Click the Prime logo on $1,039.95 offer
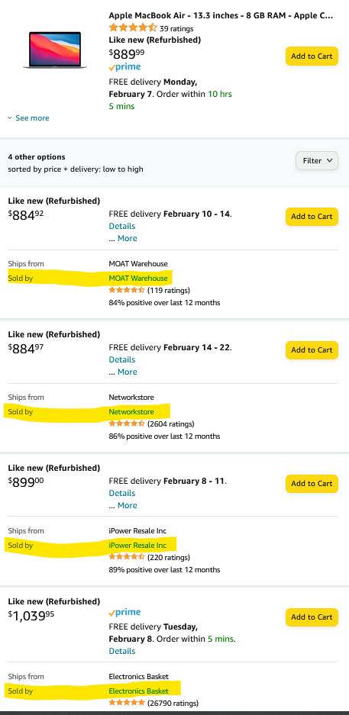 [x=124, y=613]
